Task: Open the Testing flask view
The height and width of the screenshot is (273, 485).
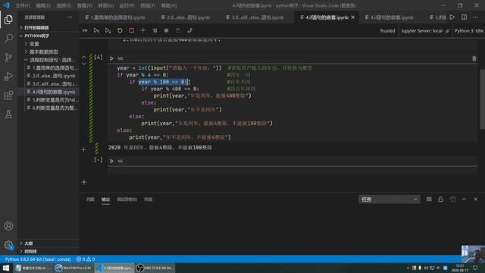Action: (8, 115)
